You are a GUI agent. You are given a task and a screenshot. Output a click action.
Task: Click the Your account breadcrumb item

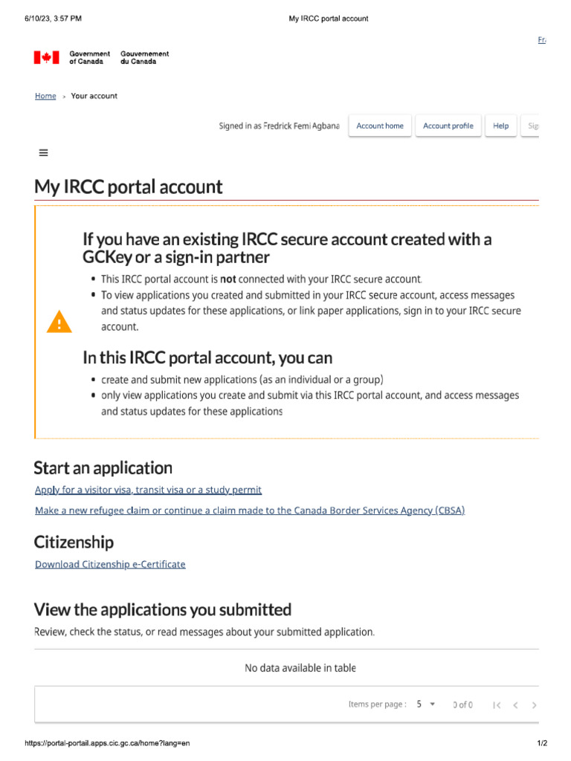94,96
